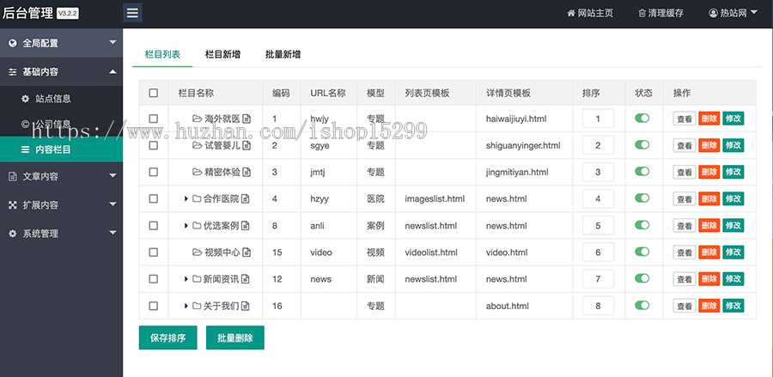Expand the 文章内容 sidebar menu

(61, 176)
